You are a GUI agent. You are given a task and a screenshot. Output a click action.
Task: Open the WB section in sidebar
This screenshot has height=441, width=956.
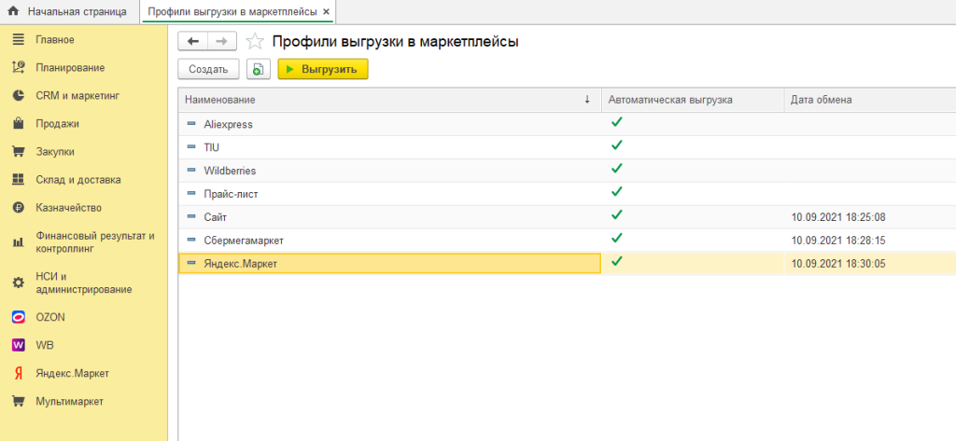(45, 345)
